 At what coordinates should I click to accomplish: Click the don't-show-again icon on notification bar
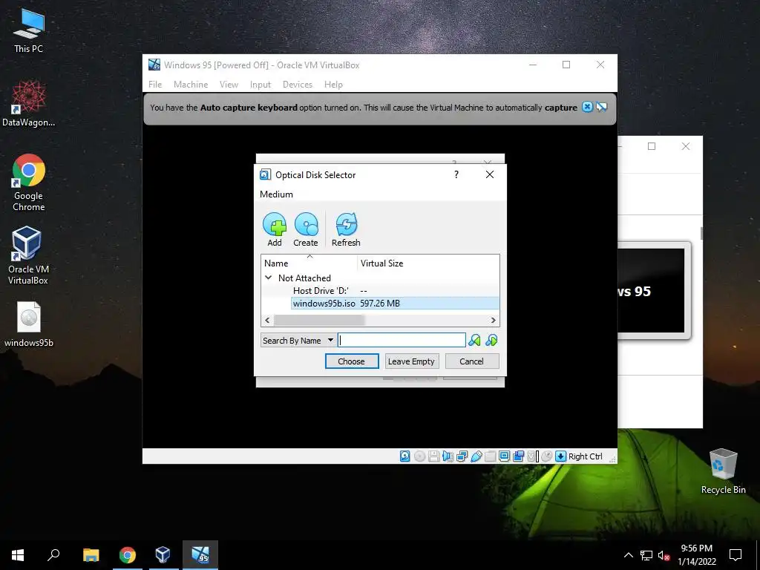(x=601, y=107)
